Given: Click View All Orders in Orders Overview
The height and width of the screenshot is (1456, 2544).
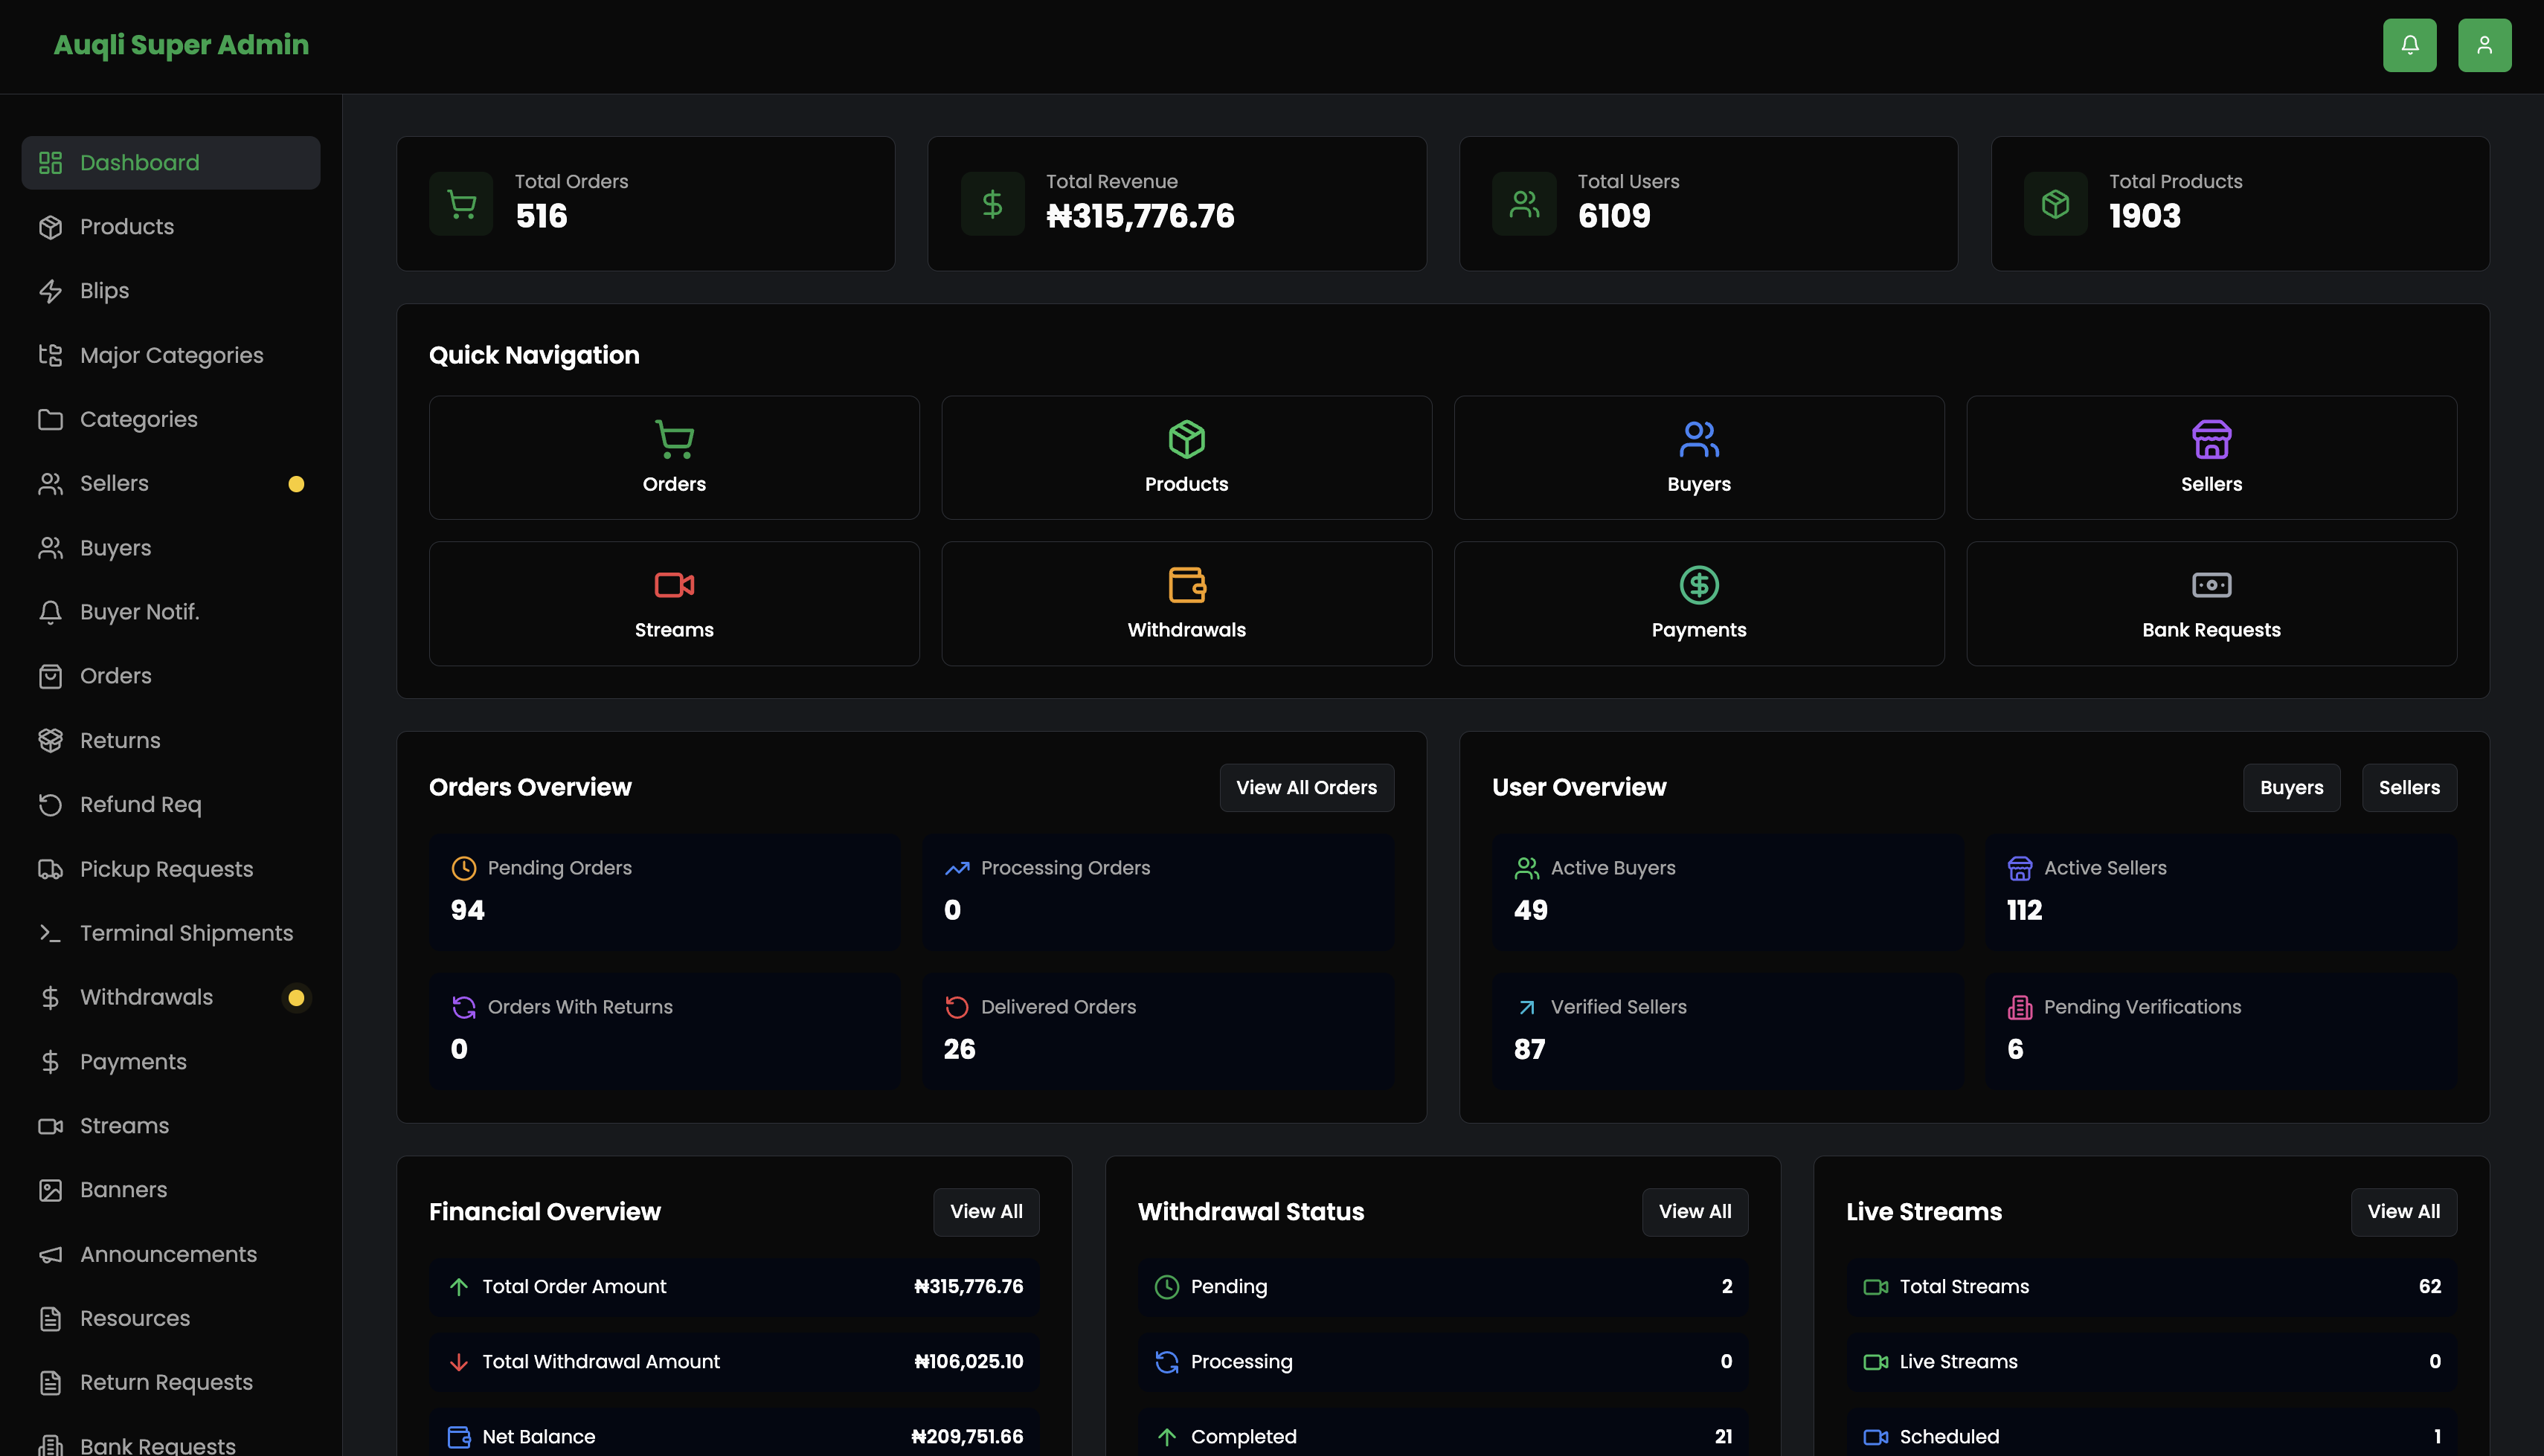Looking at the screenshot, I should pos(1306,787).
